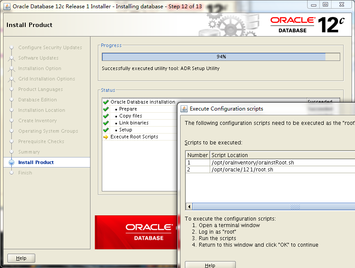Viewport: 355px width, 268px height.
Task: Click the yellow arrow icon beside "Execute Root Scripts"
Action: 106,137
